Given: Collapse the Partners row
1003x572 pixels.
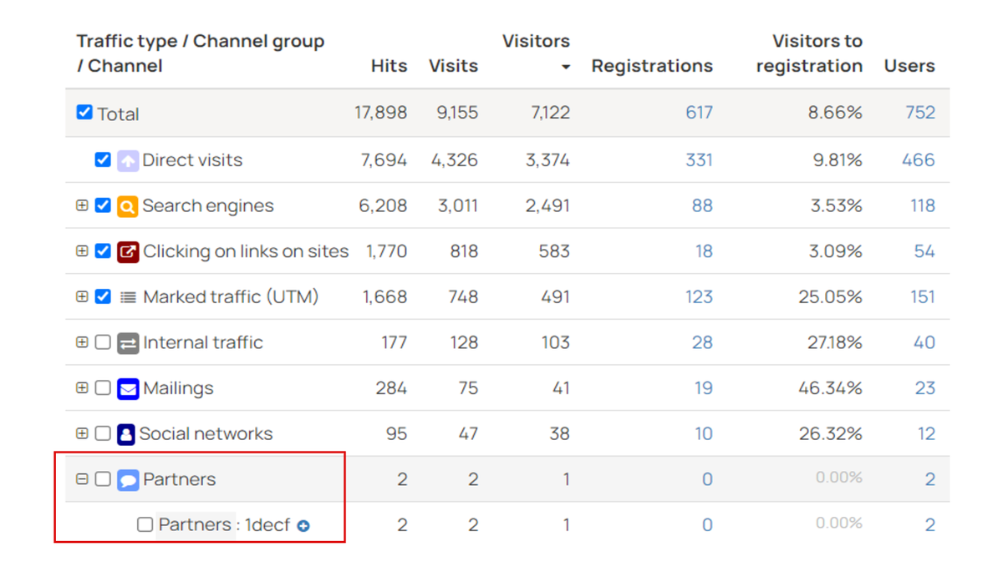Looking at the screenshot, I should coord(82,479).
